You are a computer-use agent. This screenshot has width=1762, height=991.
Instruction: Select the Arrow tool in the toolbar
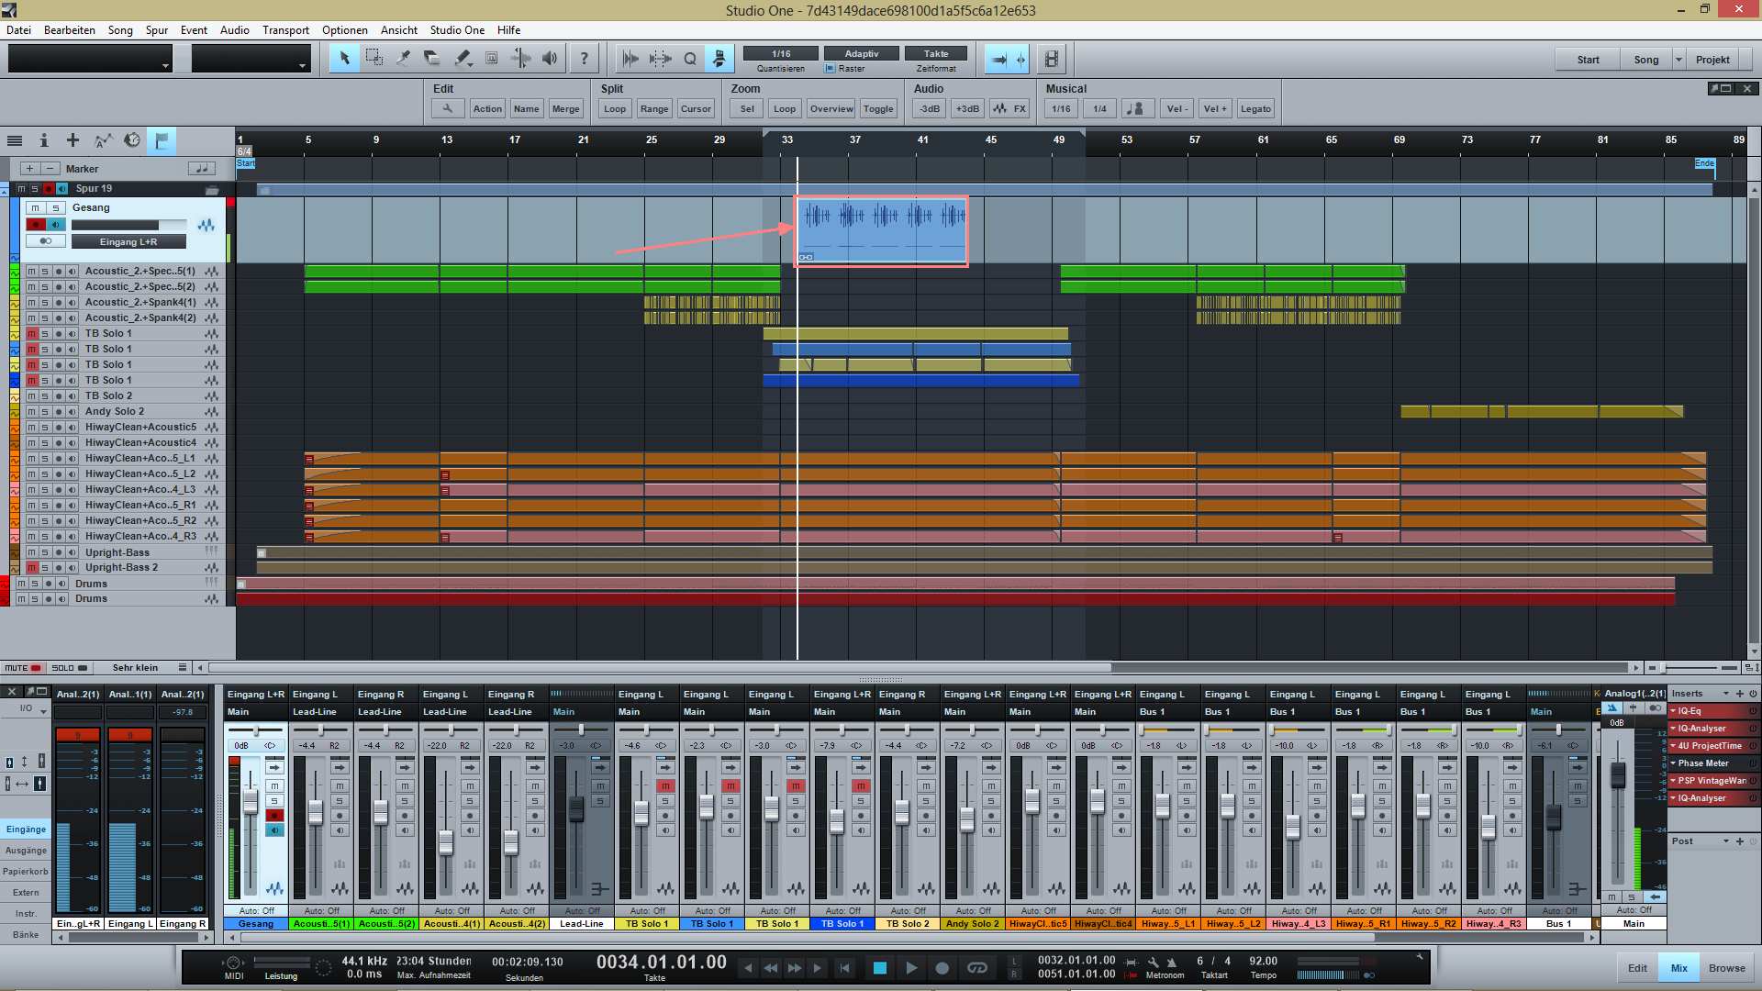[x=344, y=59]
